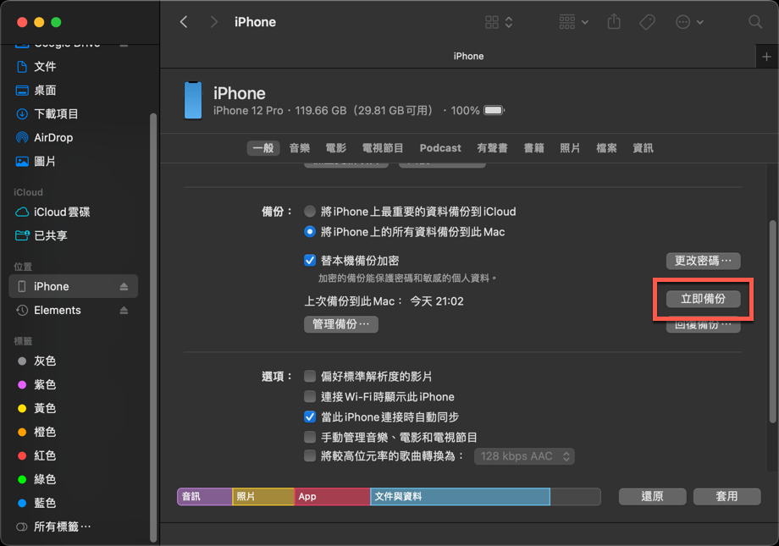Click the iPhone device image
Viewport: 779px width, 546px height.
(193, 101)
